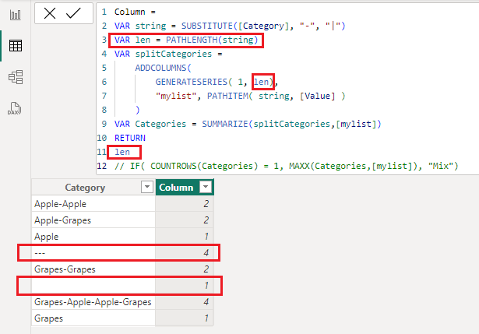Click the blank category cell
This screenshot has width=479, height=334.
93,286
